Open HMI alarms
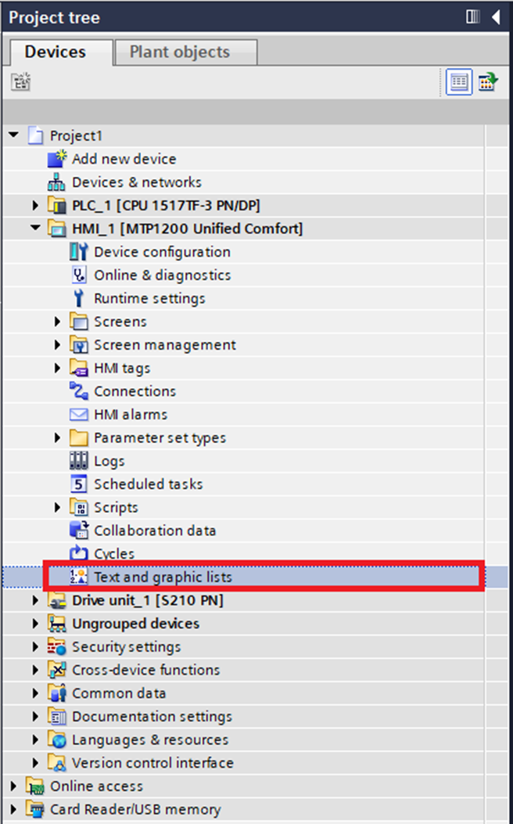This screenshot has width=513, height=824. (131, 414)
